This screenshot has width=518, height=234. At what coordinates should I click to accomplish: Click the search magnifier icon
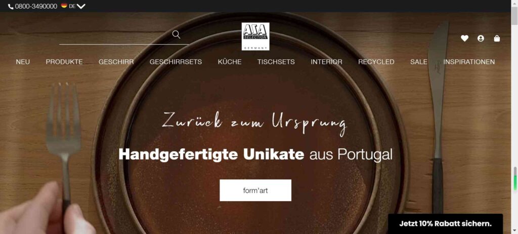tap(176, 34)
